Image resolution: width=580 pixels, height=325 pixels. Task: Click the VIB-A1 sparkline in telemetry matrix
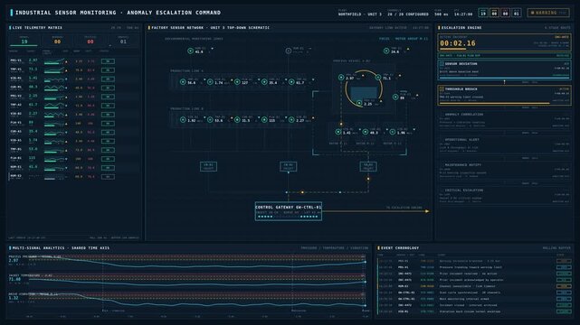point(54,141)
